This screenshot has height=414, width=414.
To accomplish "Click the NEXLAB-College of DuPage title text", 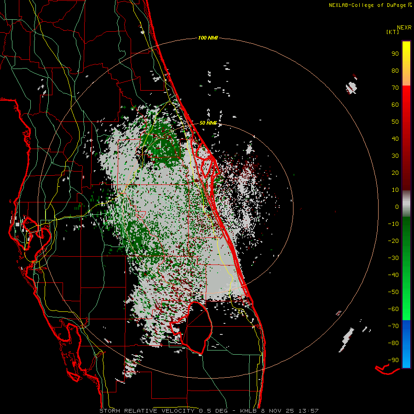I will (367, 5).
